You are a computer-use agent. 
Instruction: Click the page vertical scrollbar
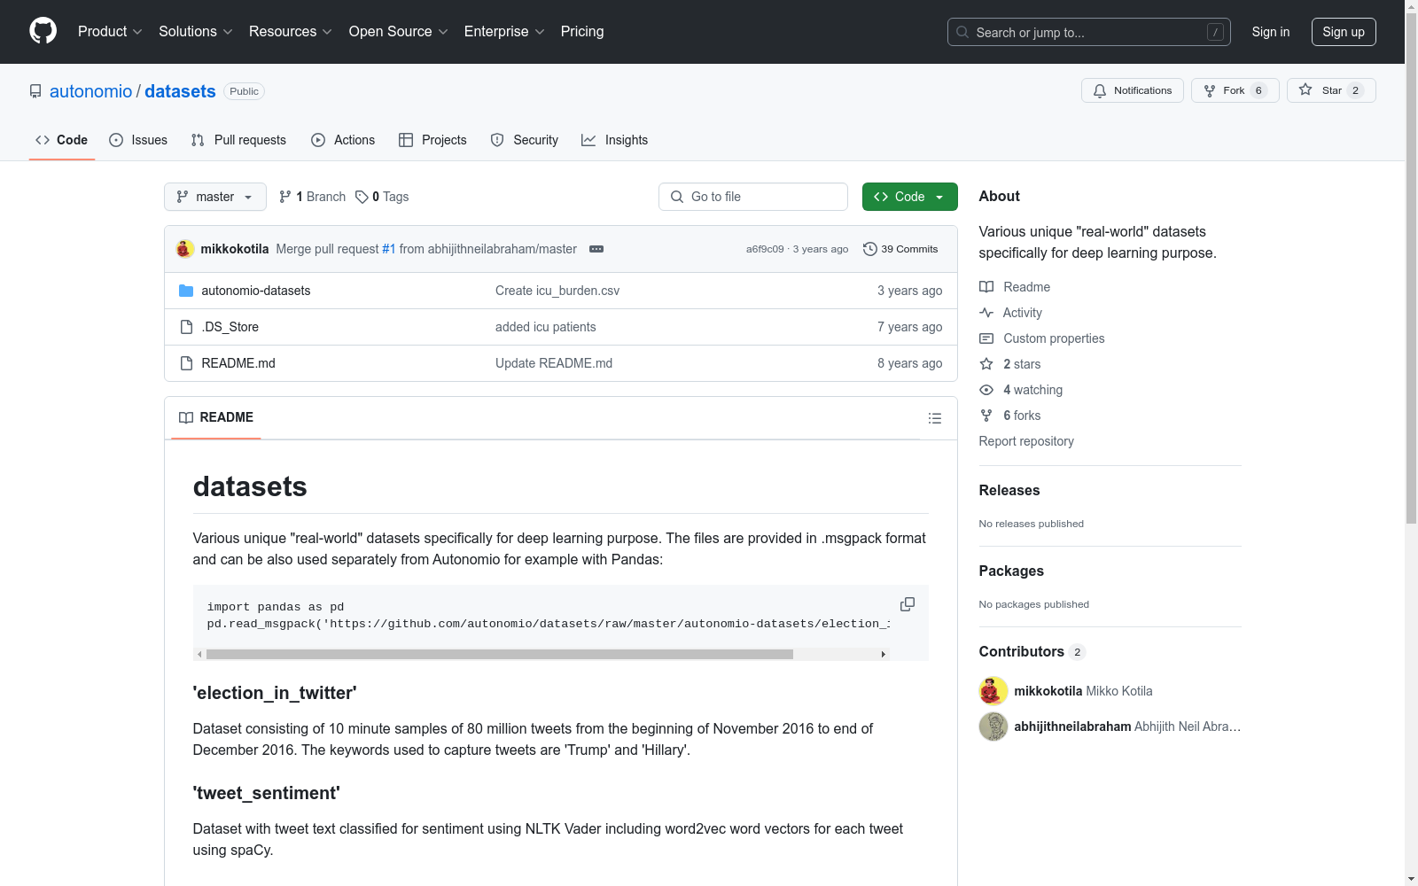tap(1411, 269)
